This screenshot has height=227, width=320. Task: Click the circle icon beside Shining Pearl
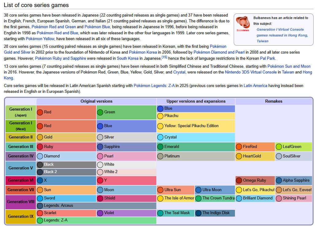pos(279,199)
